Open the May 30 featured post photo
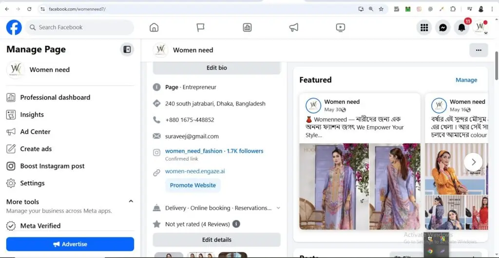This screenshot has height=258, width=499. pos(360,186)
